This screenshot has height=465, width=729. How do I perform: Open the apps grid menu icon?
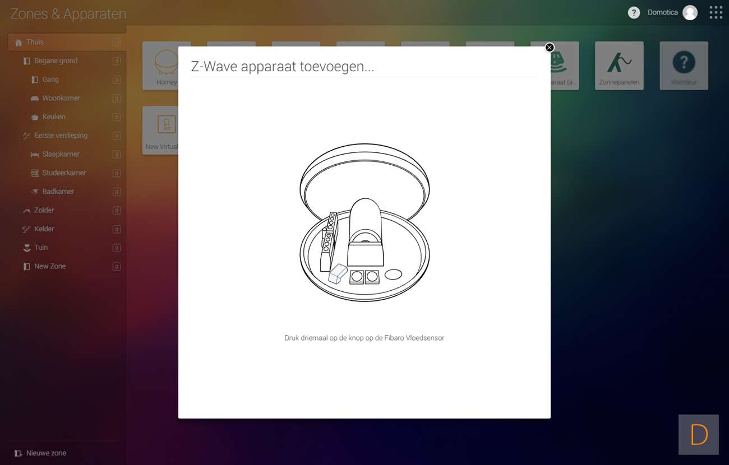(716, 12)
